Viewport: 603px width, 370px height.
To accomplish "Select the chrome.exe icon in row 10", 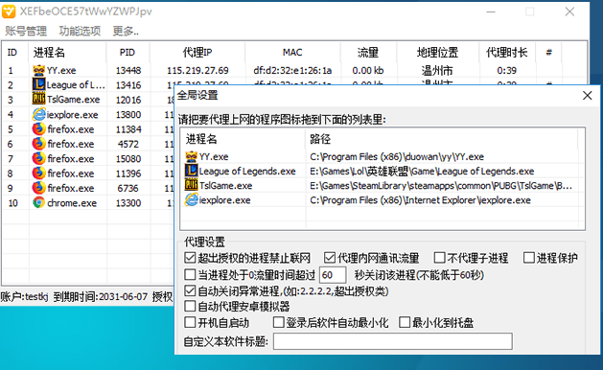I will pyautogui.click(x=38, y=202).
